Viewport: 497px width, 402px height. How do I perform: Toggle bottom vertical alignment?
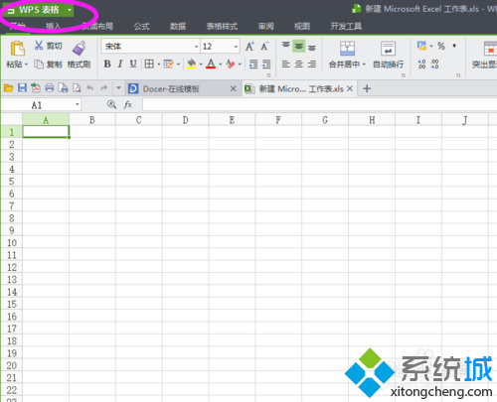pos(312,48)
